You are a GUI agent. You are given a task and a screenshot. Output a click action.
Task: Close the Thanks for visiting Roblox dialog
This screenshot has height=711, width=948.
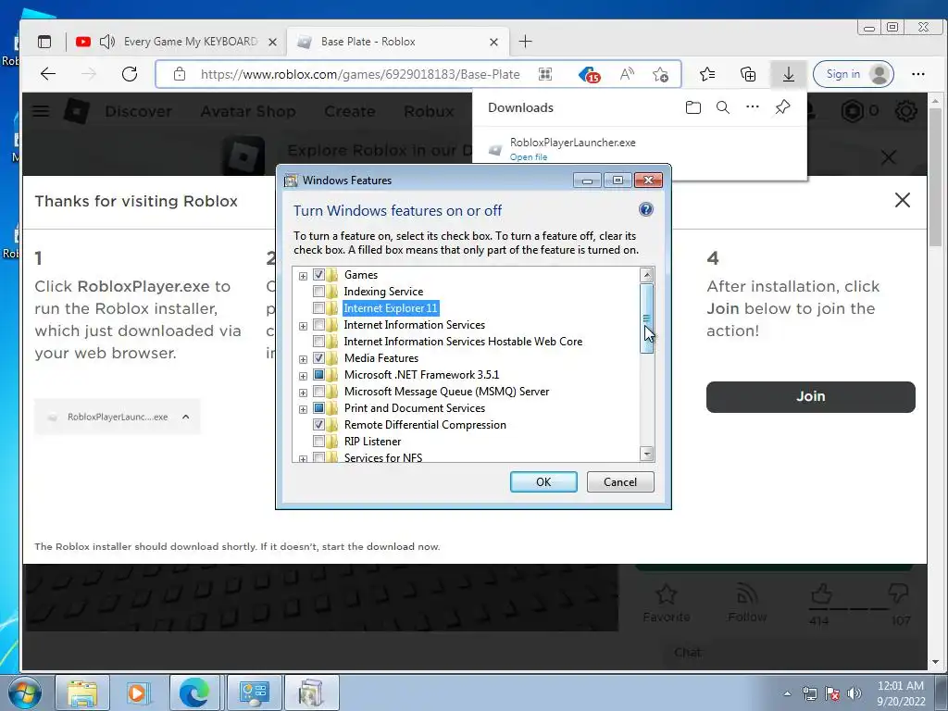click(x=902, y=200)
